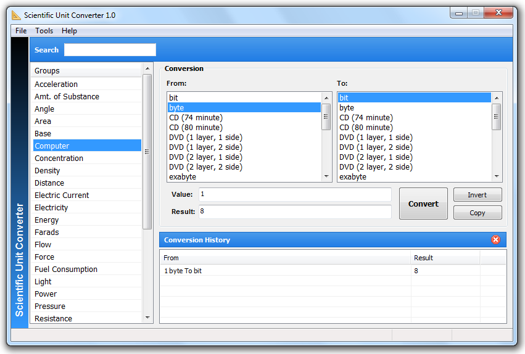
Task: Select the Resistance group
Action: (87, 318)
